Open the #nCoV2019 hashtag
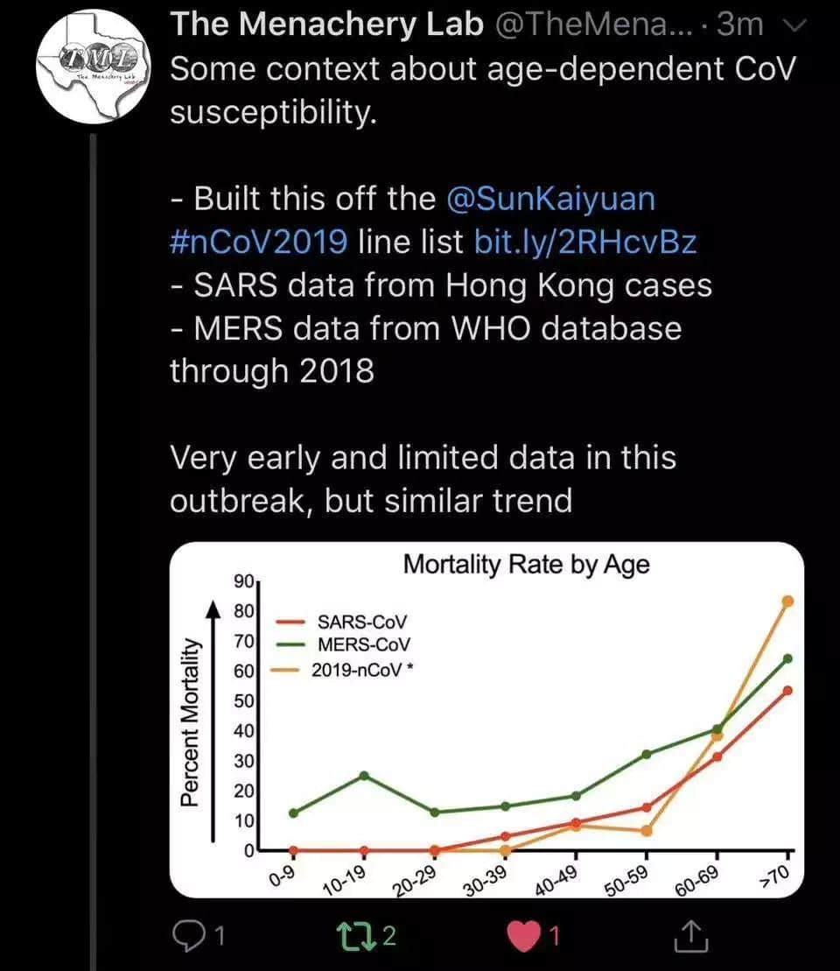This screenshot has width=840, height=971. pos(259,242)
